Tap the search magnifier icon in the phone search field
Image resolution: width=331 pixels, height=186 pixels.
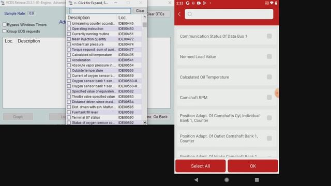tap(190, 14)
